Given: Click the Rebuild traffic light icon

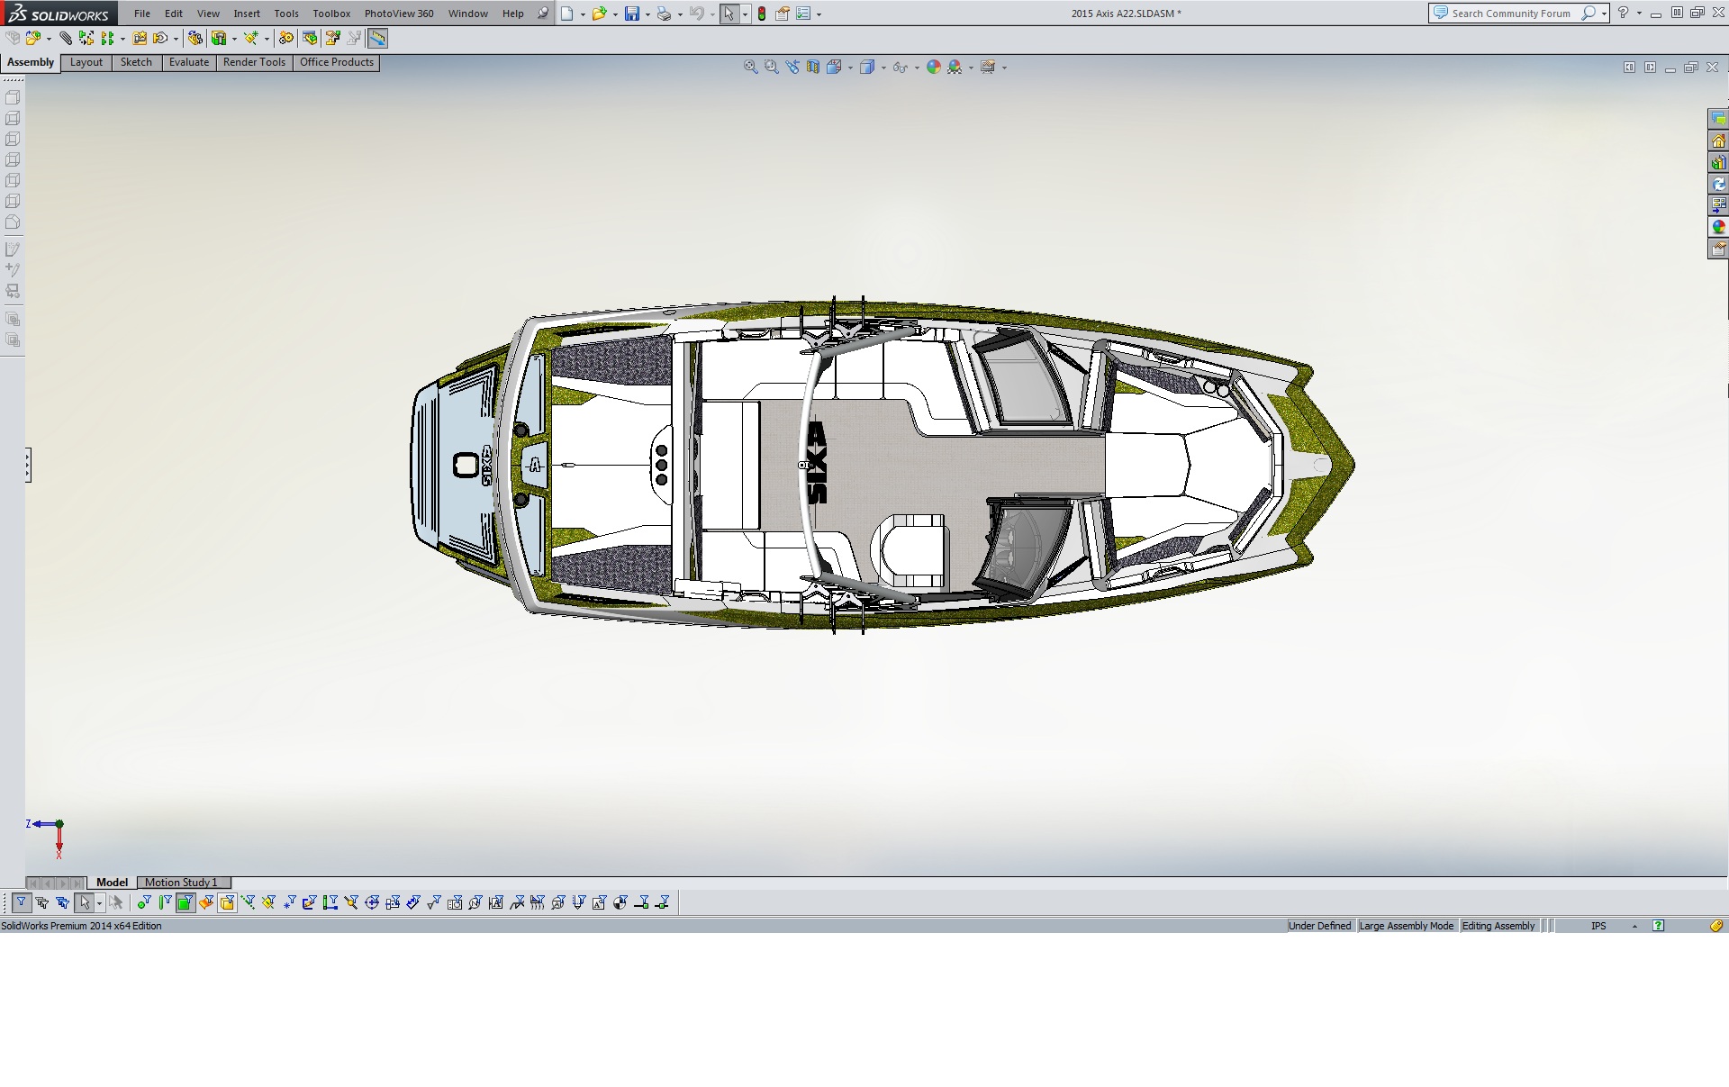Looking at the screenshot, I should (762, 14).
